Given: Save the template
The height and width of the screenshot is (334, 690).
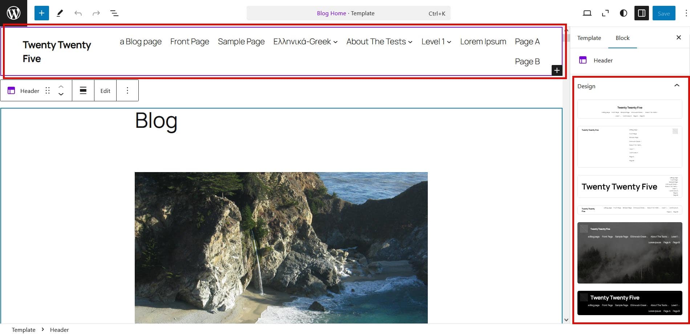Looking at the screenshot, I should (664, 13).
